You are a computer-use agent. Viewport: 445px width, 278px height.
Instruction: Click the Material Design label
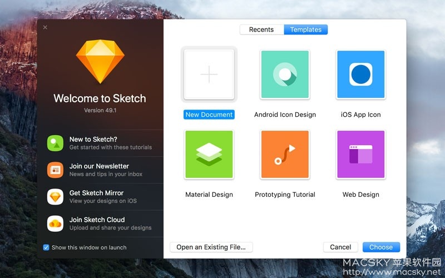pos(209,195)
